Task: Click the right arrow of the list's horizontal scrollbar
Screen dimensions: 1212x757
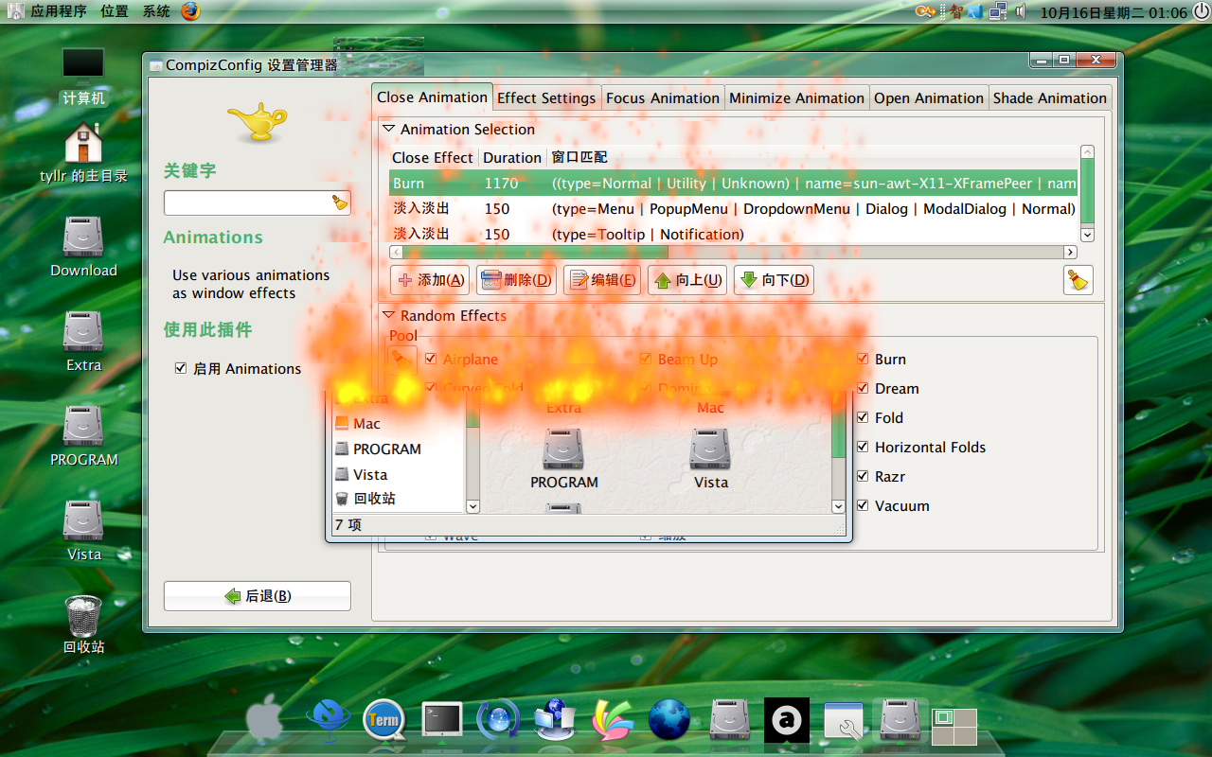Action: tap(1070, 252)
